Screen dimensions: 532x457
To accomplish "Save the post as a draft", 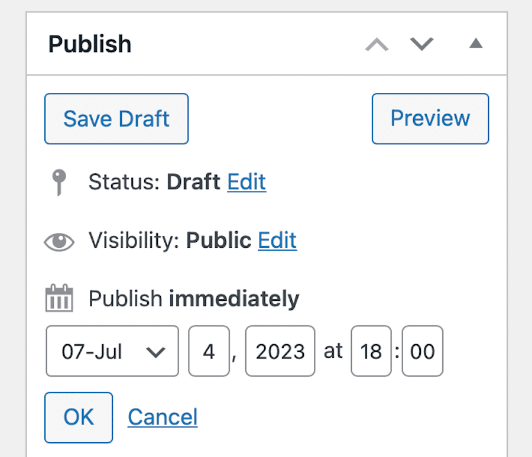I will pyautogui.click(x=116, y=119).
